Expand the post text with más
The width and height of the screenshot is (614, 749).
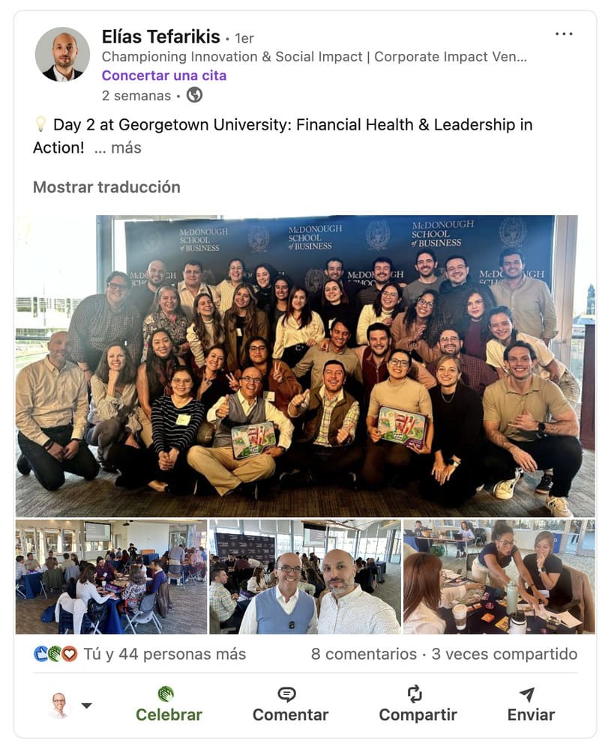pos(118,148)
